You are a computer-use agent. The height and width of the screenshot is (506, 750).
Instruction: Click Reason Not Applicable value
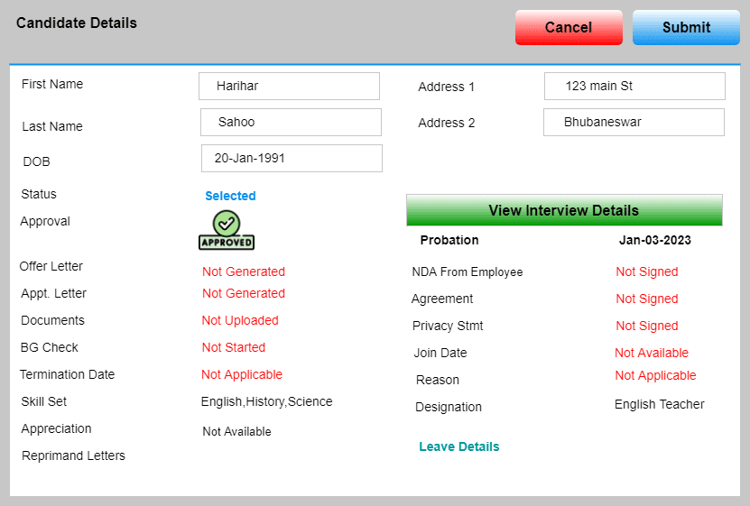[655, 375]
